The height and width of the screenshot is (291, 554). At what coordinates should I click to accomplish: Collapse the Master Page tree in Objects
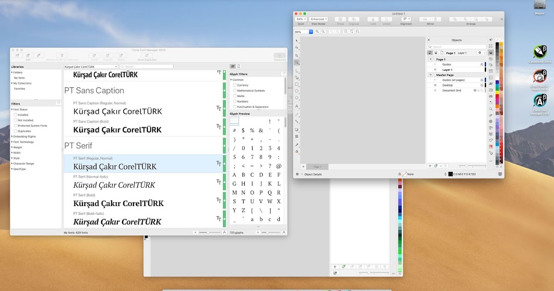tap(431, 75)
